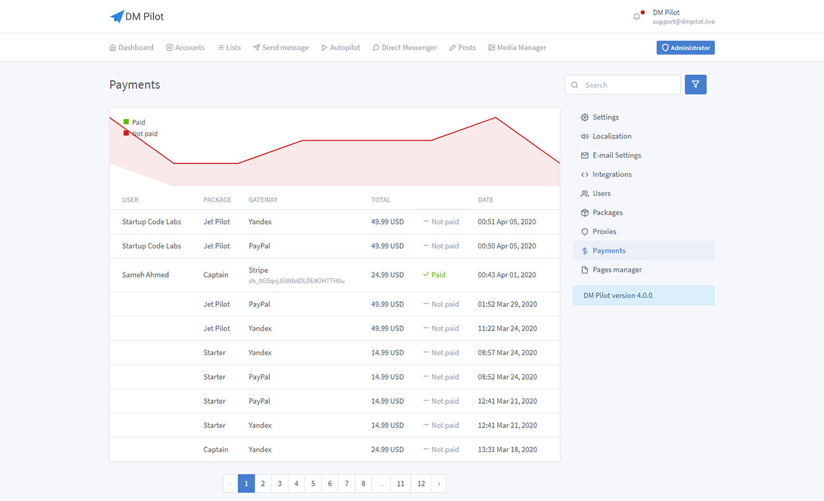
Task: Open the Proxies page
Action: click(x=643, y=231)
